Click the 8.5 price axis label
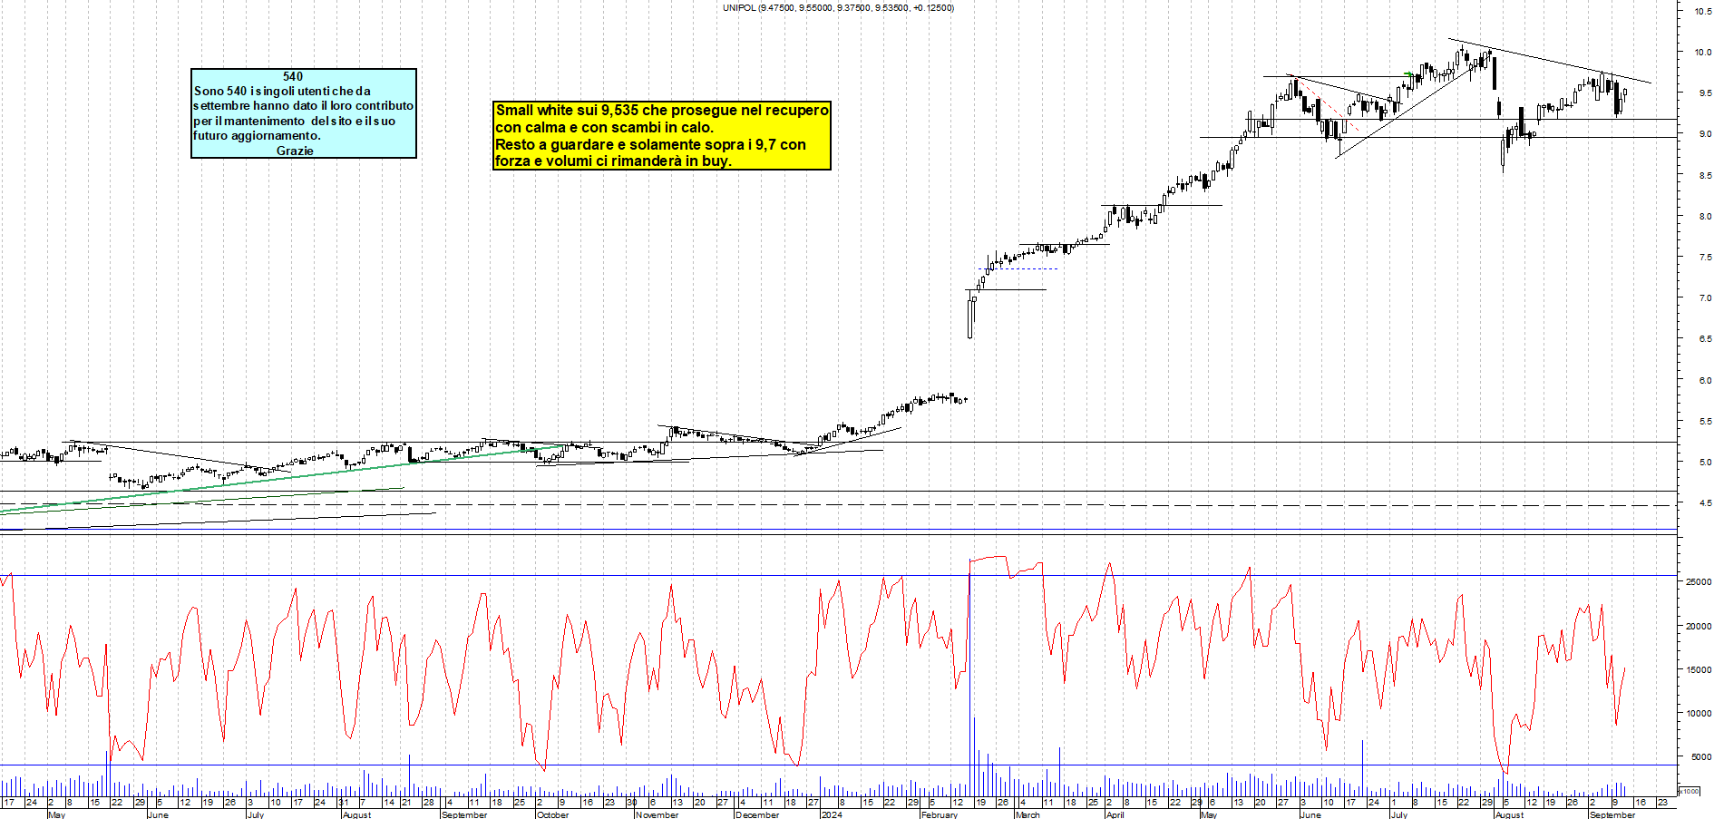 pos(1705,175)
